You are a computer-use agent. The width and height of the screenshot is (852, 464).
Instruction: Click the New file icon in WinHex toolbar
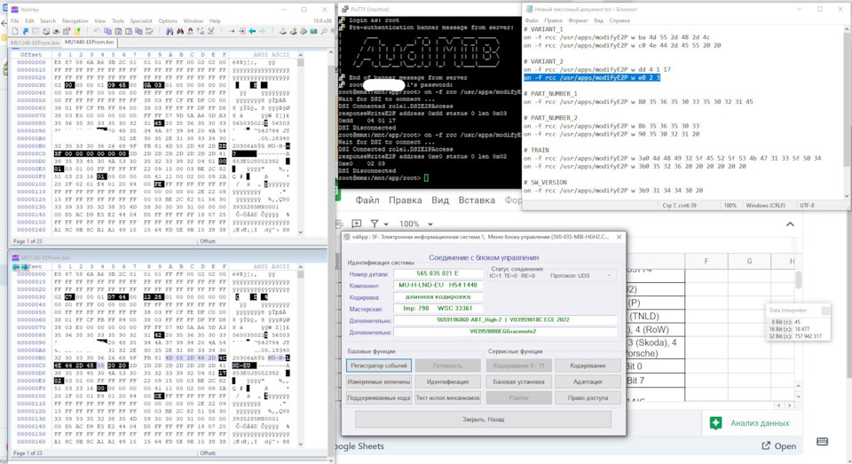pyautogui.click(x=15, y=32)
